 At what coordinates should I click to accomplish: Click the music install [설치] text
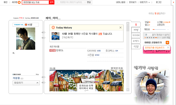coord(167,35)
